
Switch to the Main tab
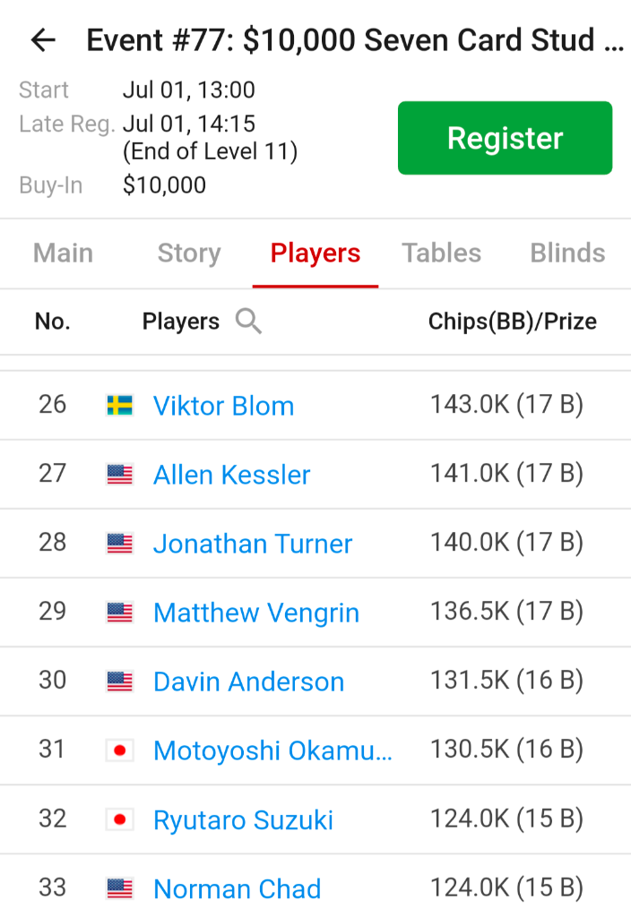[x=63, y=253]
